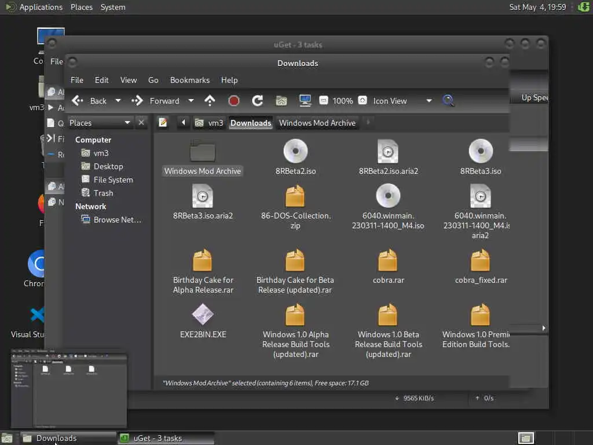This screenshot has width=593, height=445.
Task: Select the cobra_fixed.rar archive
Action: click(481, 266)
